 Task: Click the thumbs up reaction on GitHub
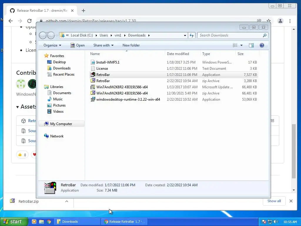[22, 155]
